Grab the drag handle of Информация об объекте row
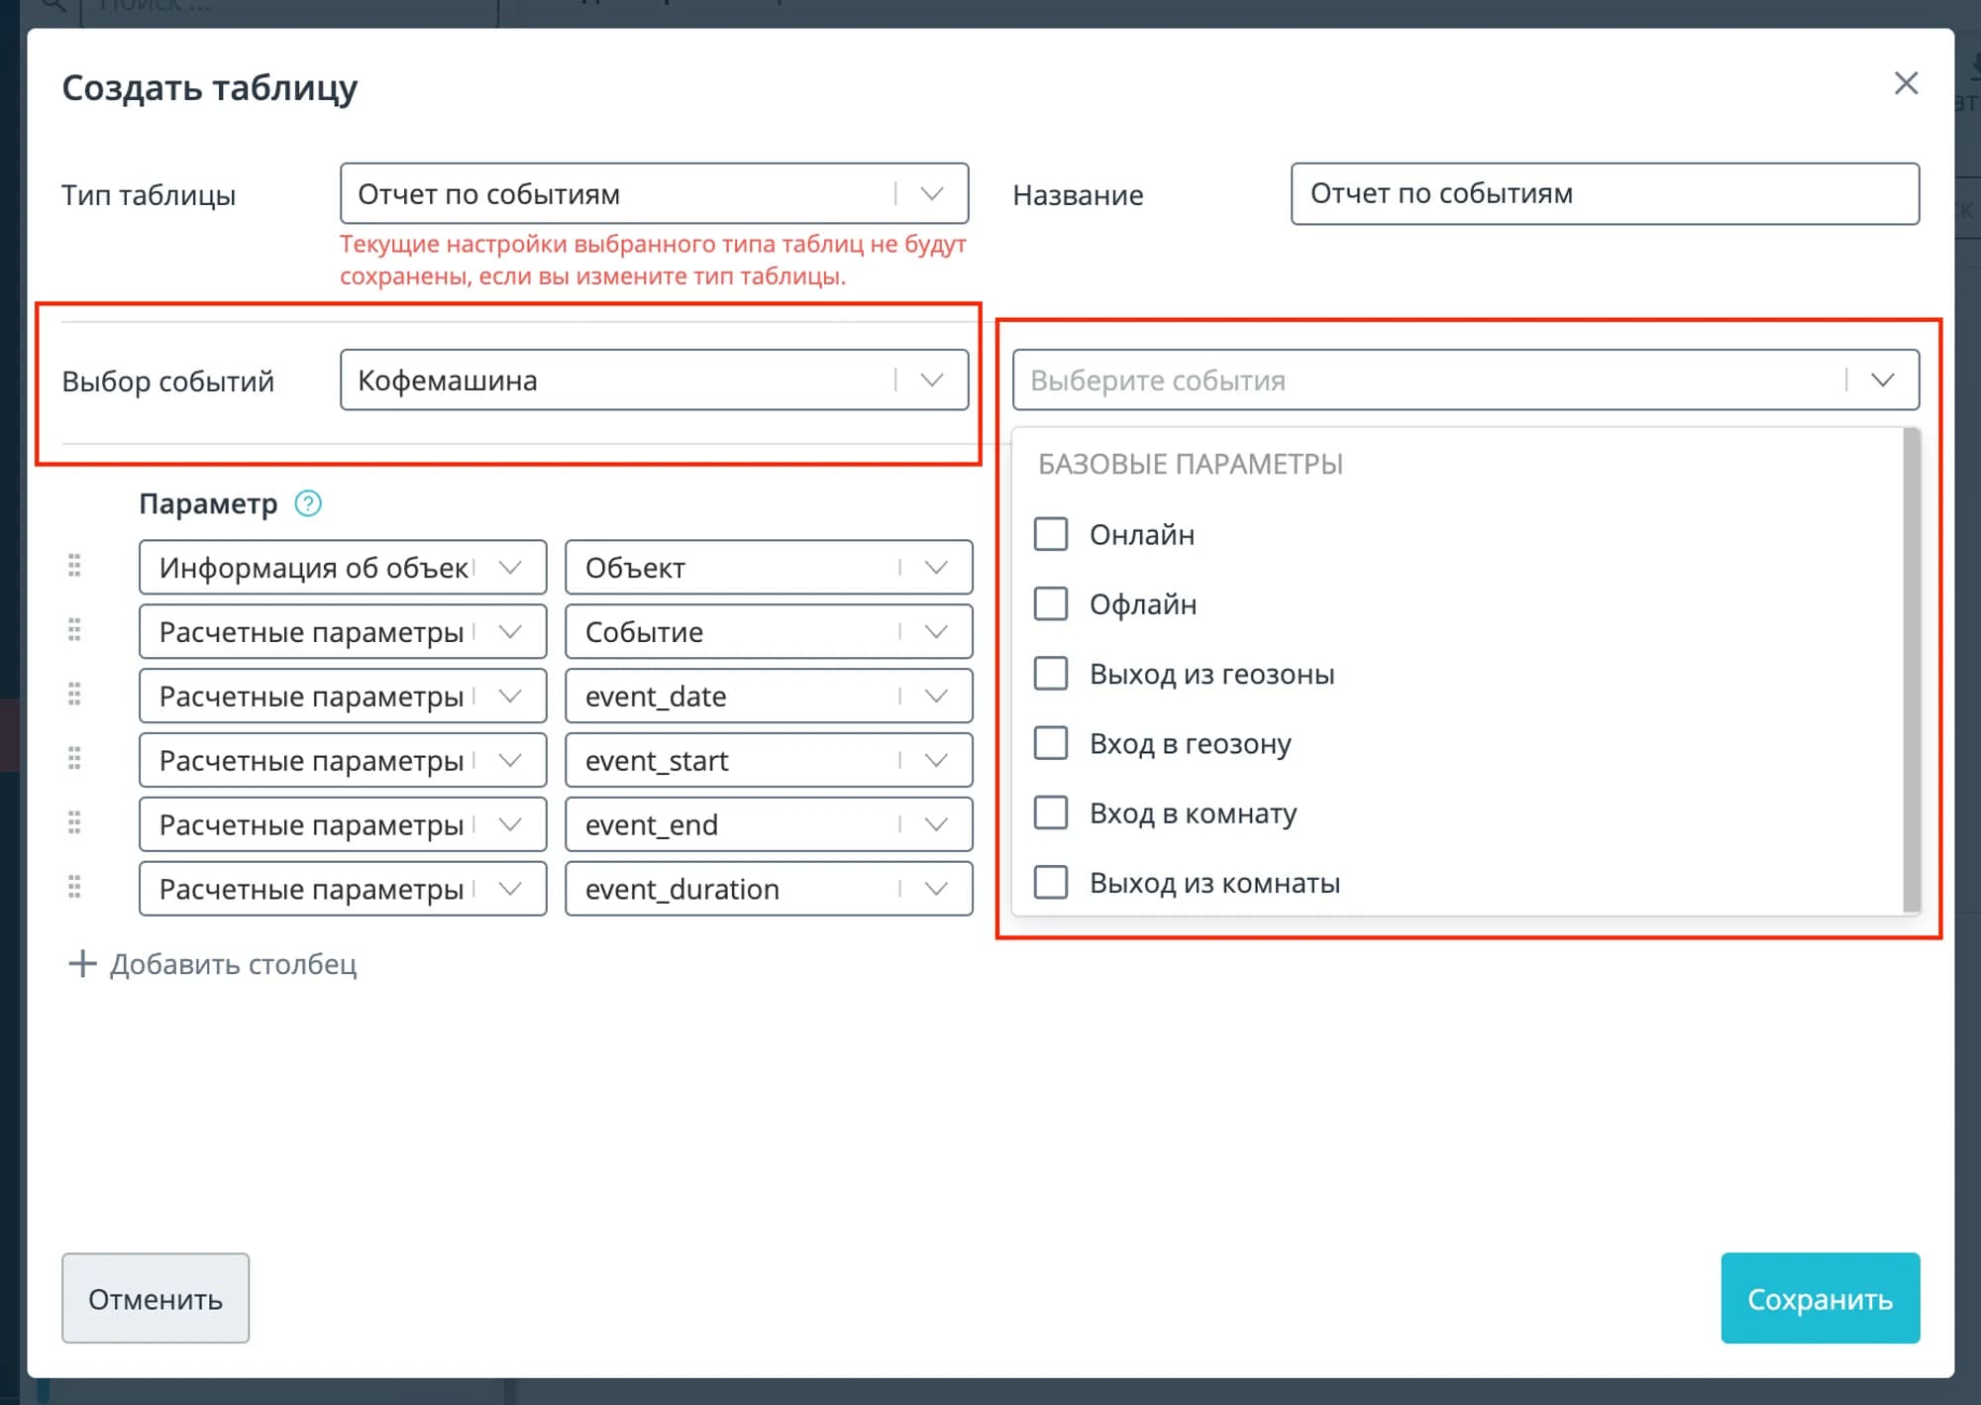The height and width of the screenshot is (1405, 1981). (x=74, y=566)
